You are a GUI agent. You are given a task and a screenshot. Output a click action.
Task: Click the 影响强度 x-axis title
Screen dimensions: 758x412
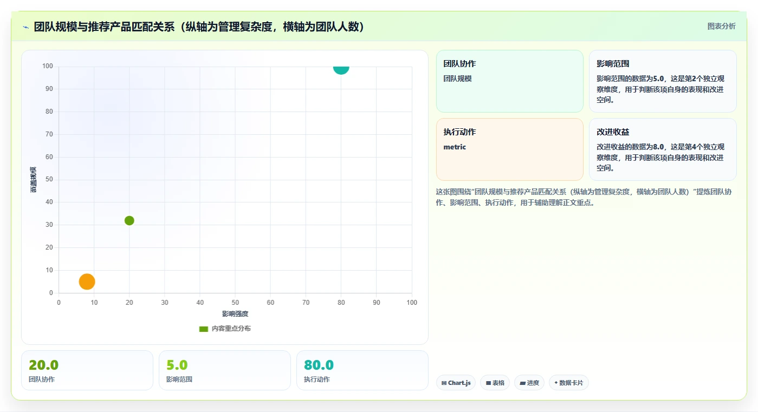tap(235, 314)
